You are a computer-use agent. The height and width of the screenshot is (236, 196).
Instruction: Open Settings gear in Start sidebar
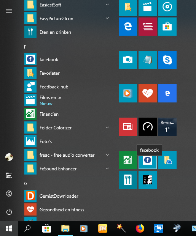pyautogui.click(x=9, y=194)
